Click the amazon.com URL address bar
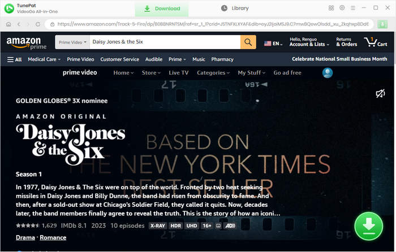 coord(209,24)
